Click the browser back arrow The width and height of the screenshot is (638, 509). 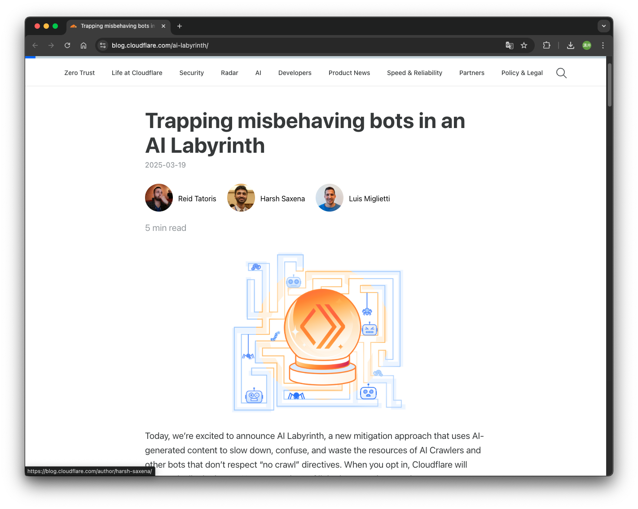(x=35, y=45)
